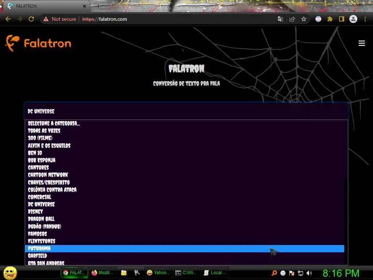Select Disney category
This screenshot has height=280, width=373.
185,212
